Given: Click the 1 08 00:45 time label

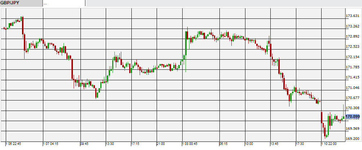Looking at the screenshot, I should 190,144.
